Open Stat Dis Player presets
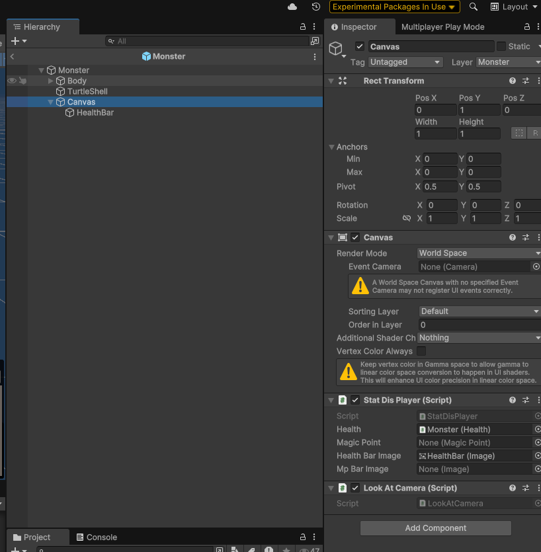Viewport: 541px width, 552px height. (x=526, y=400)
